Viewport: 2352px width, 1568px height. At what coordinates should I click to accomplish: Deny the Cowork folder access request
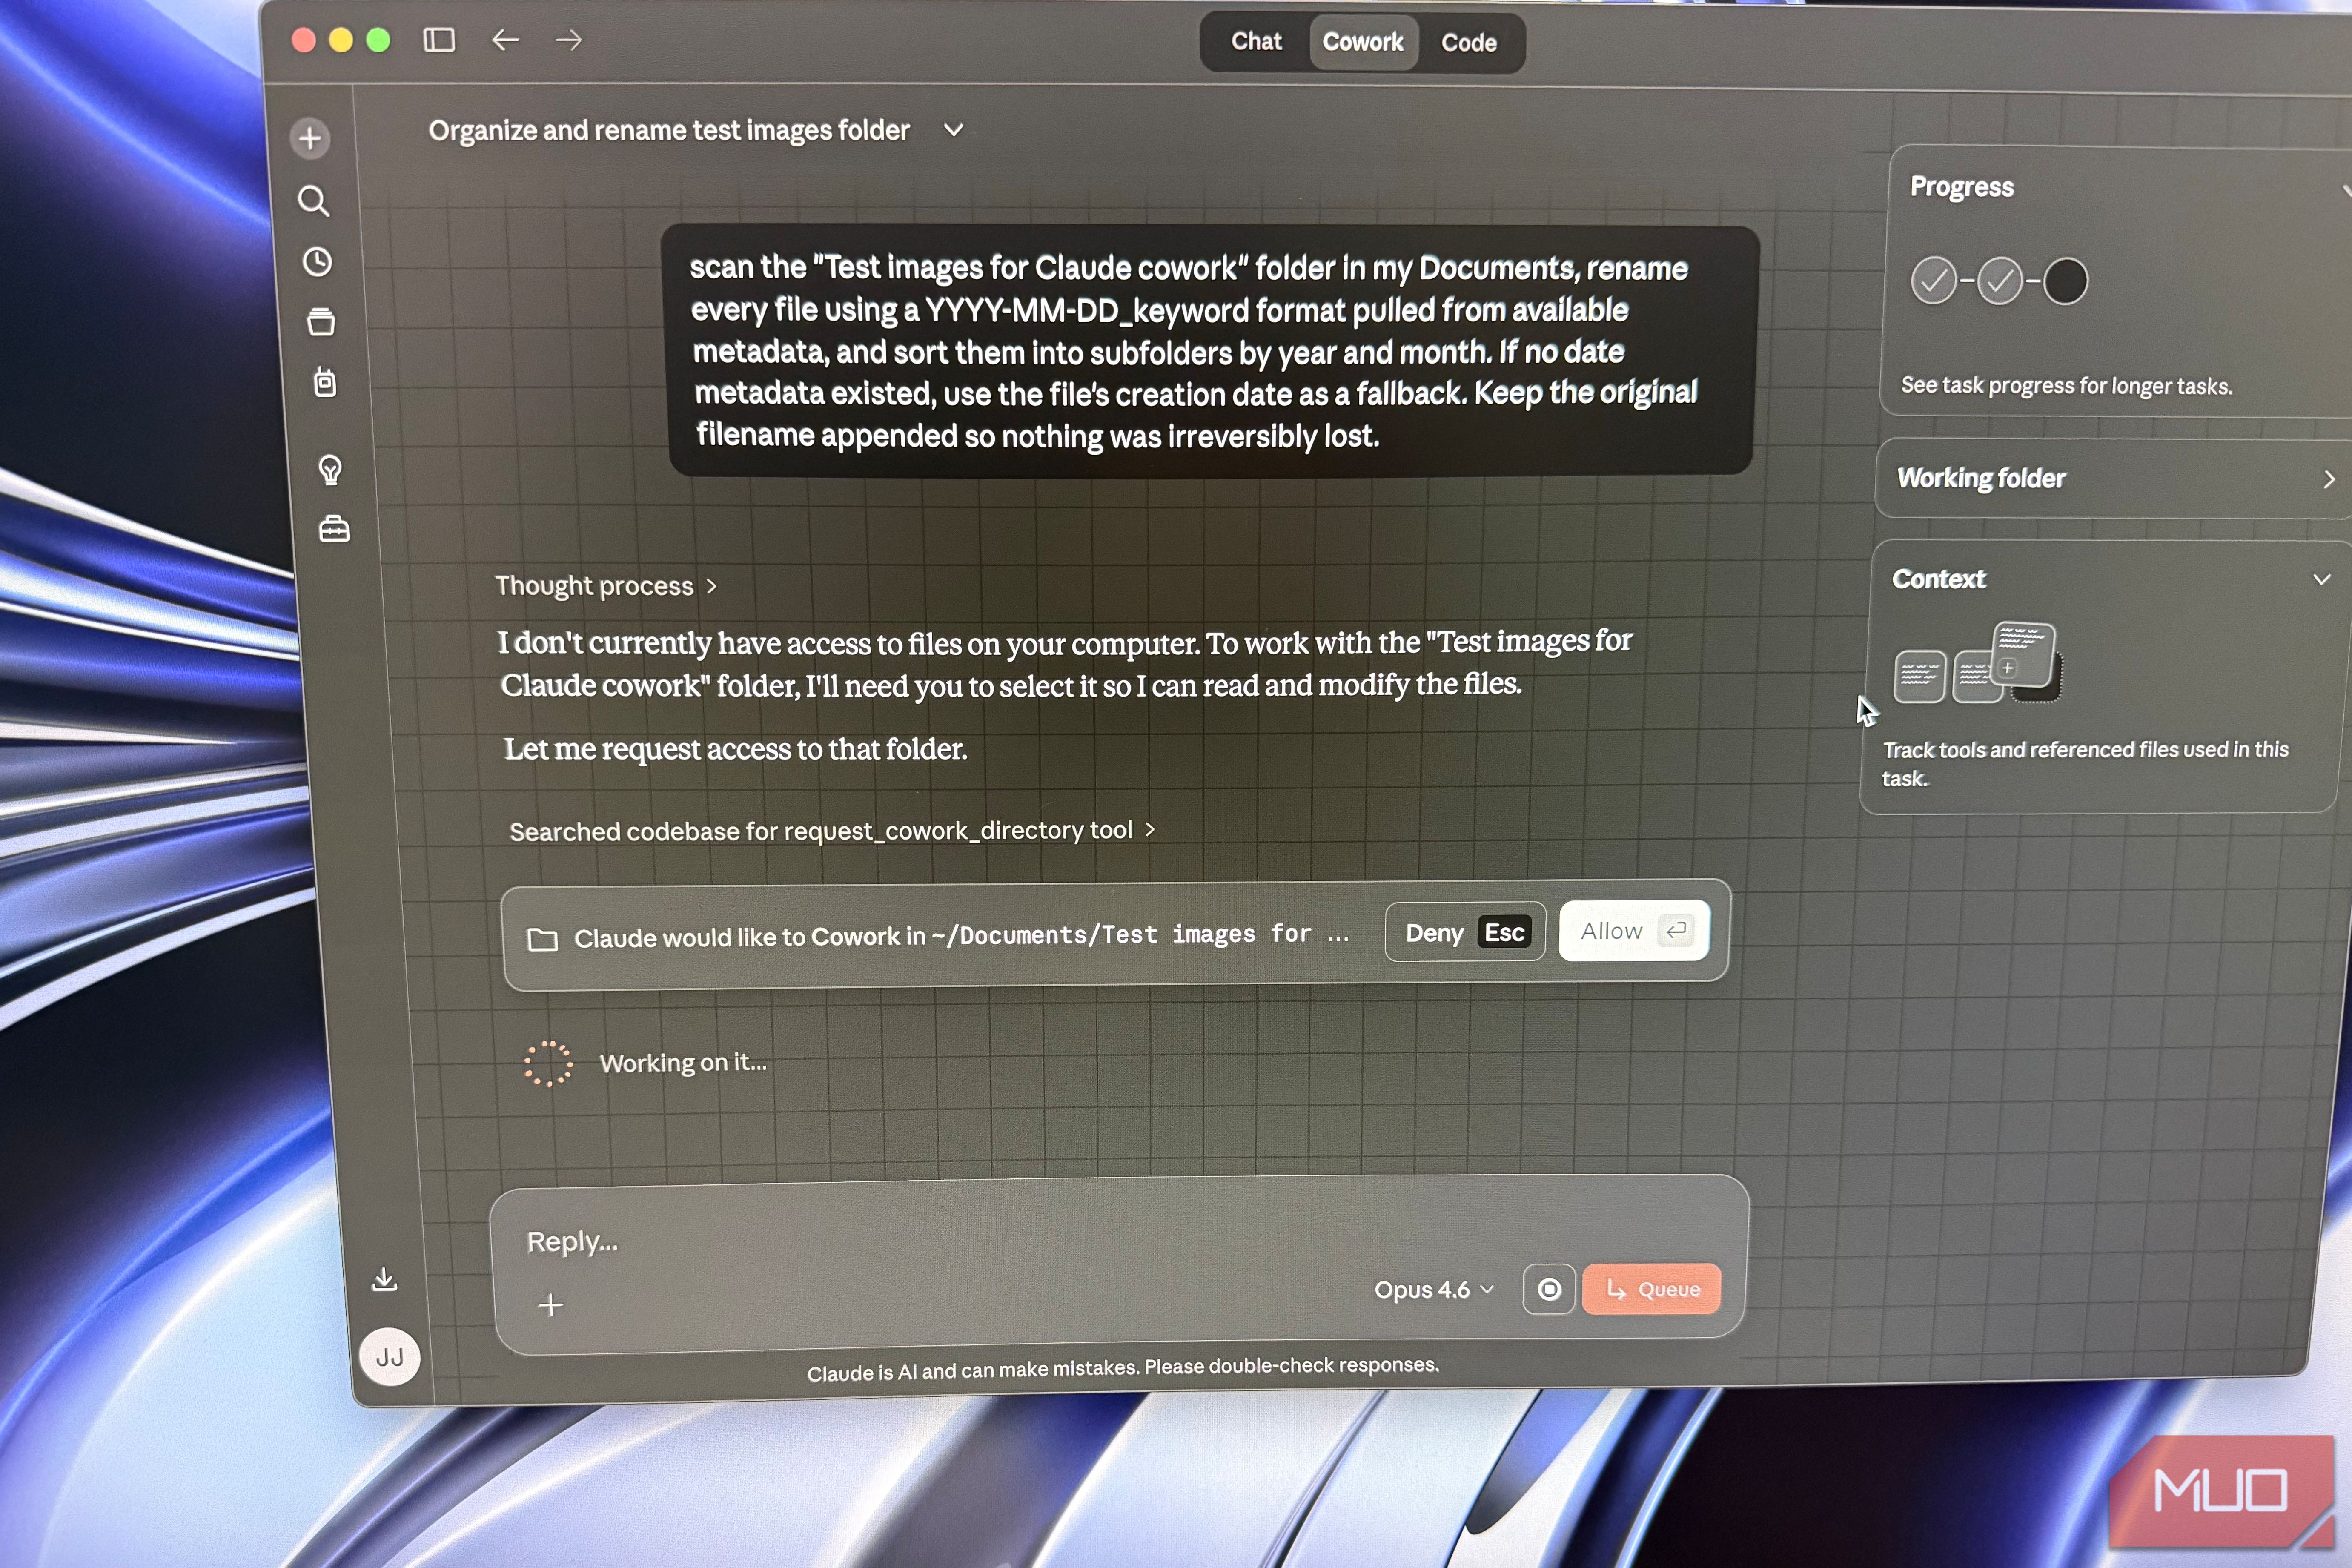pos(1465,932)
